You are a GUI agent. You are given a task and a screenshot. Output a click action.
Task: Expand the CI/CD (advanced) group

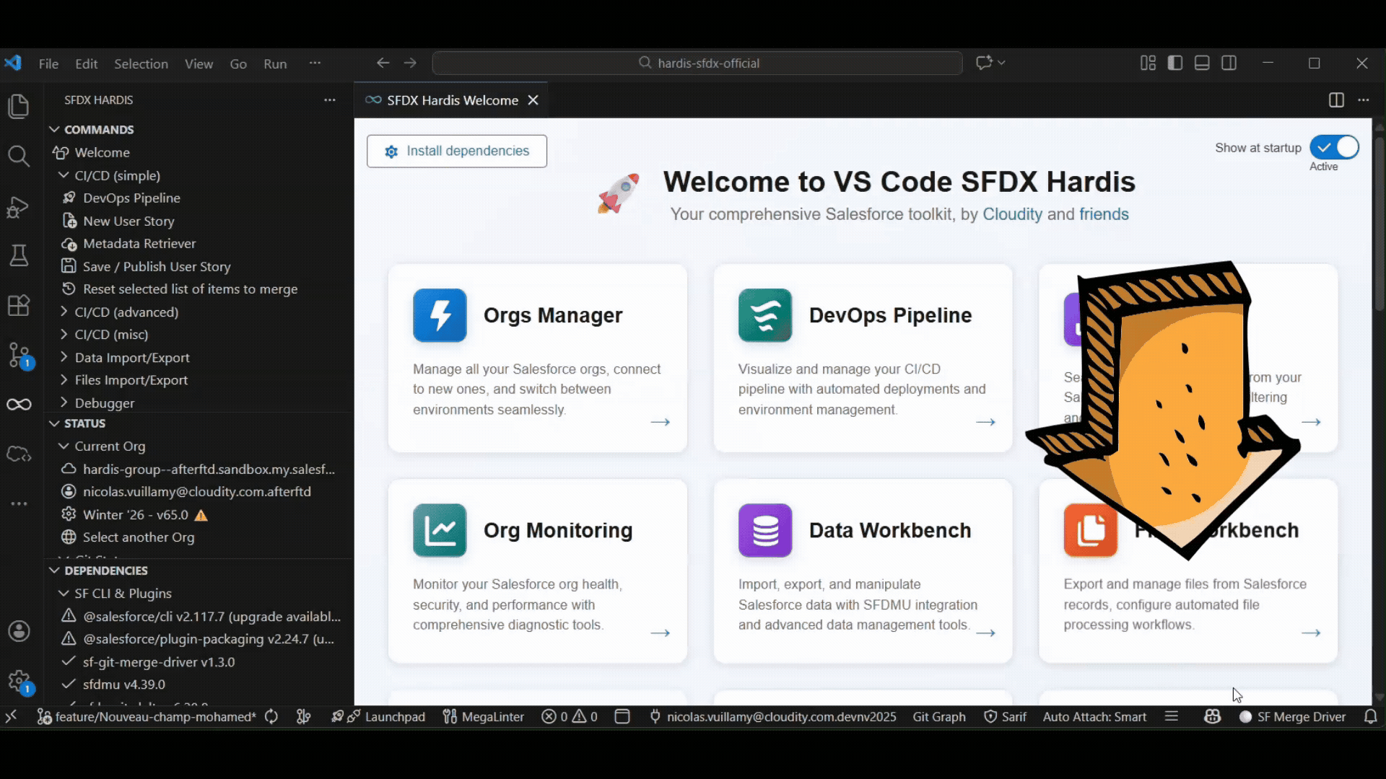[126, 312]
